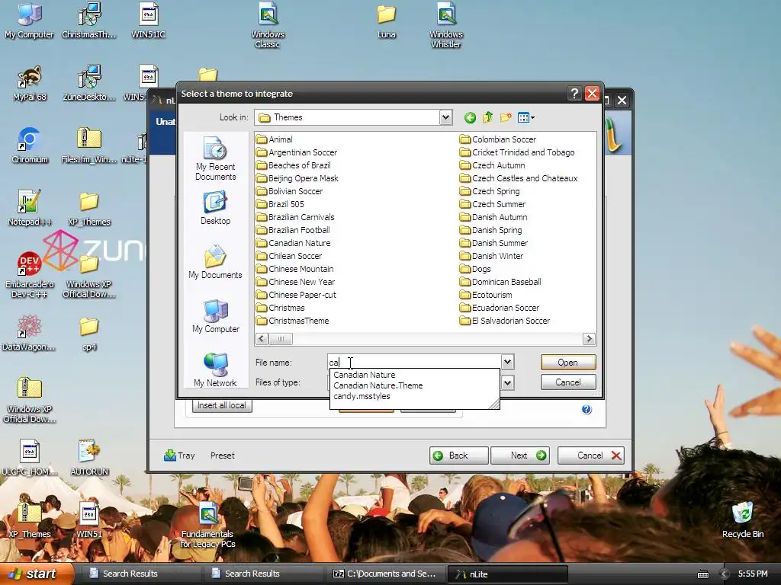Select the Chromium desktop shortcut
Image resolution: width=781 pixels, height=585 pixels.
coord(30,145)
